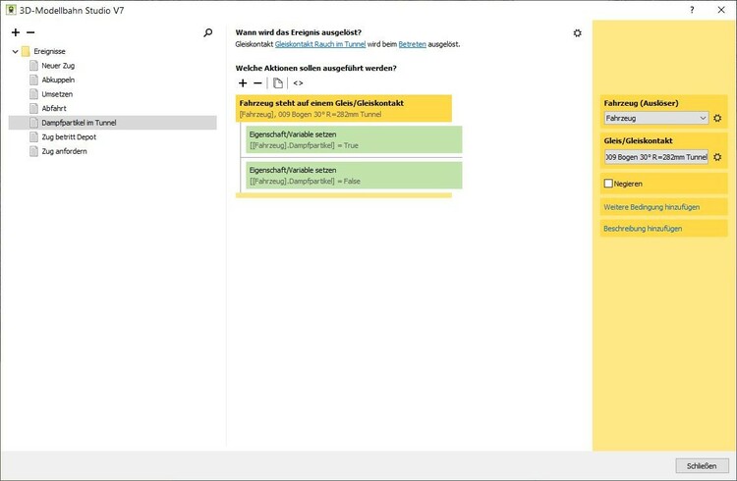The height and width of the screenshot is (481, 737).
Task: Select the Abfahrt event
Action: tap(54, 109)
